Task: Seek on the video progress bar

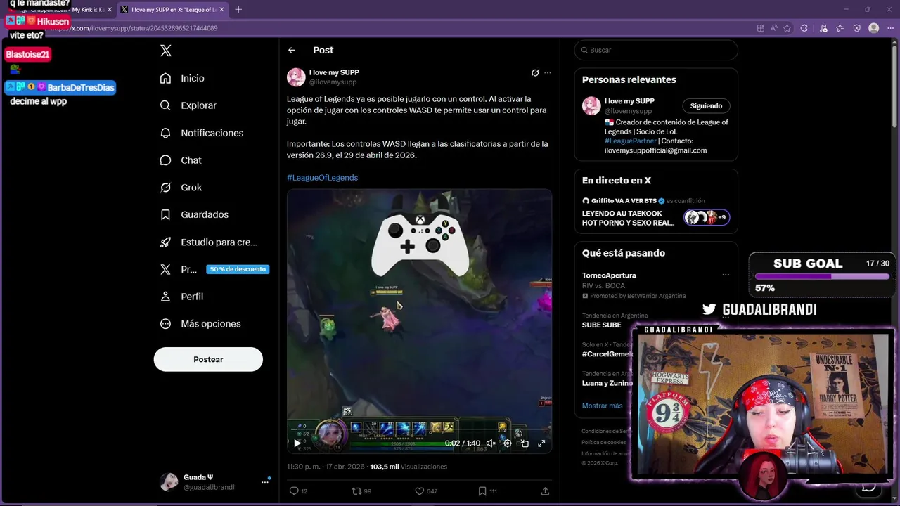Action: (x=419, y=429)
